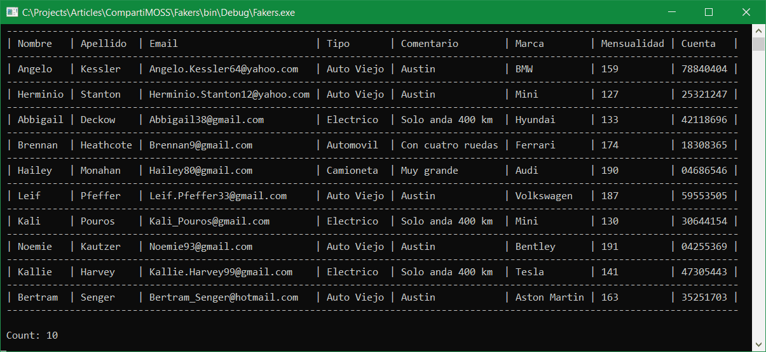Click the Mensualidad column header
Viewport: 766px width, 352px height.
click(633, 44)
